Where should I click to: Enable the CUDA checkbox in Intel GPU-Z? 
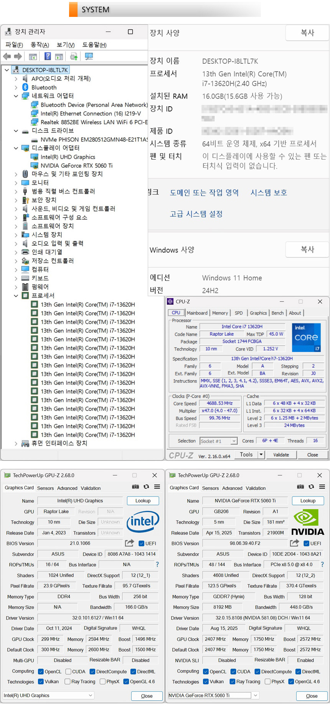click(x=68, y=671)
